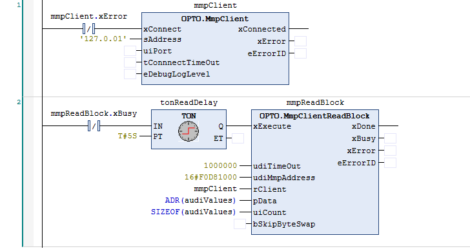Edit the 16#F0D81000 address value
The image size is (470, 249).
(x=210, y=178)
